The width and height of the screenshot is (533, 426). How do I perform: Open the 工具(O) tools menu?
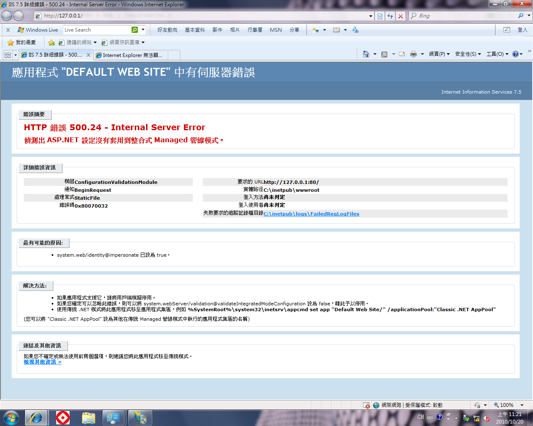tap(497, 54)
